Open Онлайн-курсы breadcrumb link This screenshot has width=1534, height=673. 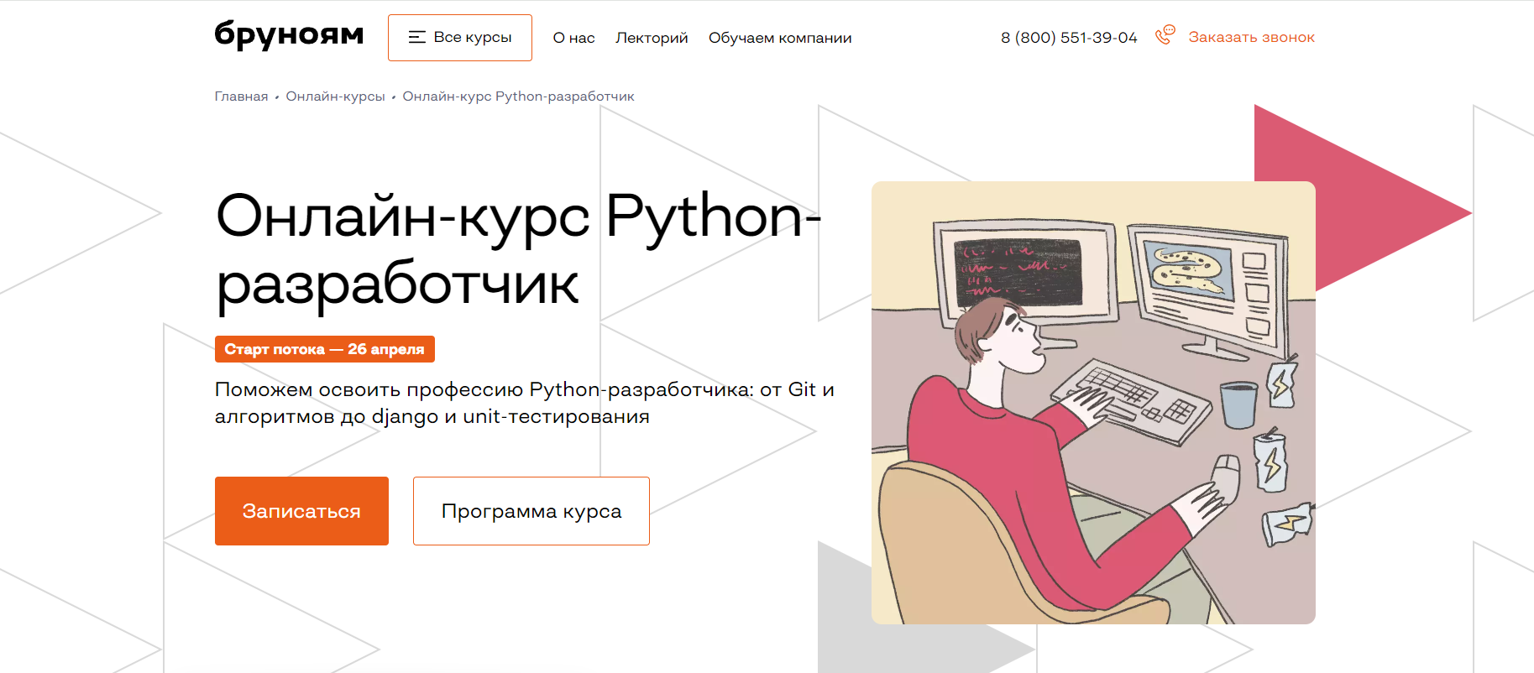pyautogui.click(x=335, y=97)
